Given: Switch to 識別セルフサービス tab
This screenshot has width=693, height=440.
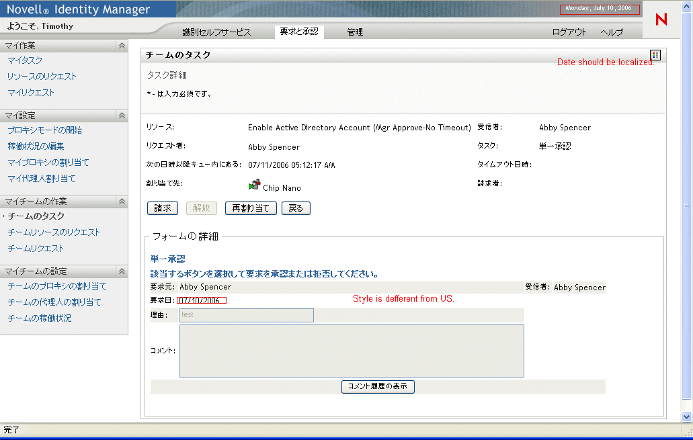Looking at the screenshot, I should point(216,32).
